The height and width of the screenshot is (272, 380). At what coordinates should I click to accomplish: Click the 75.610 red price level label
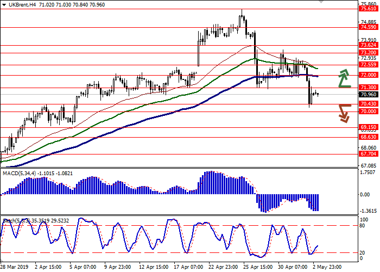(368, 9)
